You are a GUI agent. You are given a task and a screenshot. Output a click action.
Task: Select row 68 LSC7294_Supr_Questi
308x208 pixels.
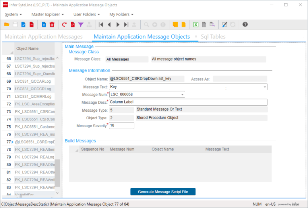[x=34, y=74]
